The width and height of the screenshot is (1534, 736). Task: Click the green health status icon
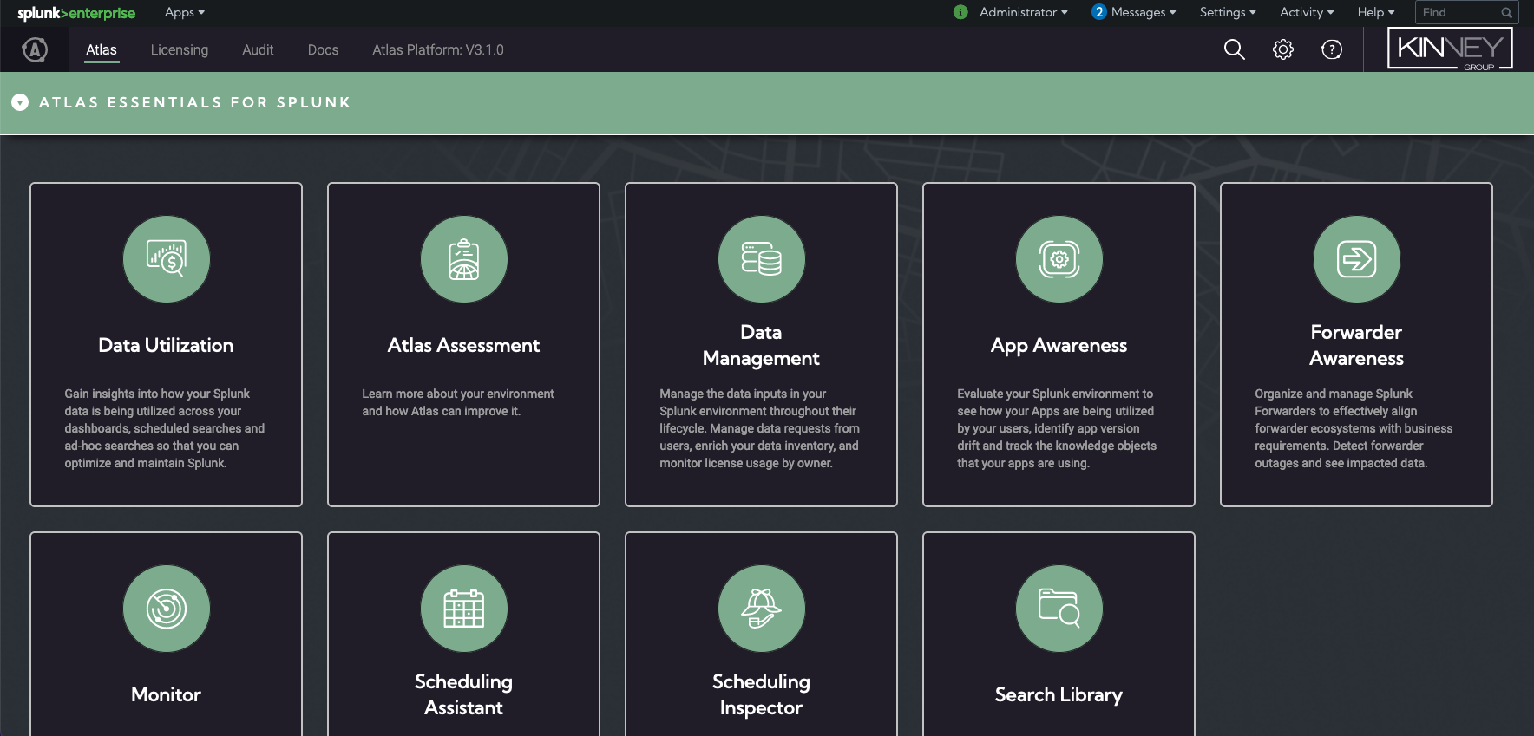click(960, 12)
